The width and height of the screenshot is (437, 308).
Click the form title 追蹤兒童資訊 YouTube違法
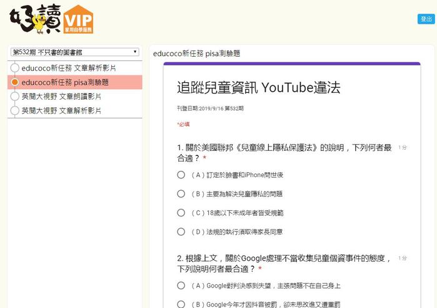(x=259, y=87)
